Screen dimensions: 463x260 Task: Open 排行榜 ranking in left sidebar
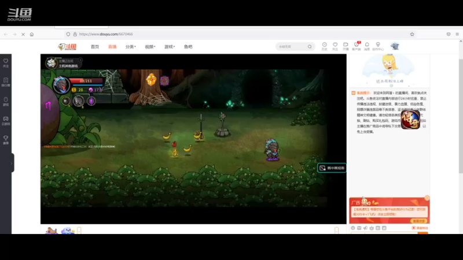pyautogui.click(x=6, y=82)
